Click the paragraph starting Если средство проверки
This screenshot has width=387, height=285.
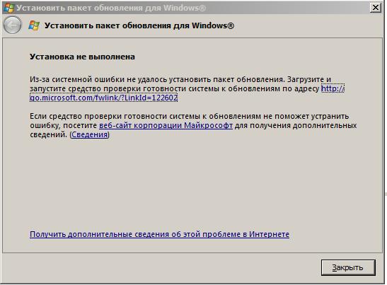tap(193, 125)
